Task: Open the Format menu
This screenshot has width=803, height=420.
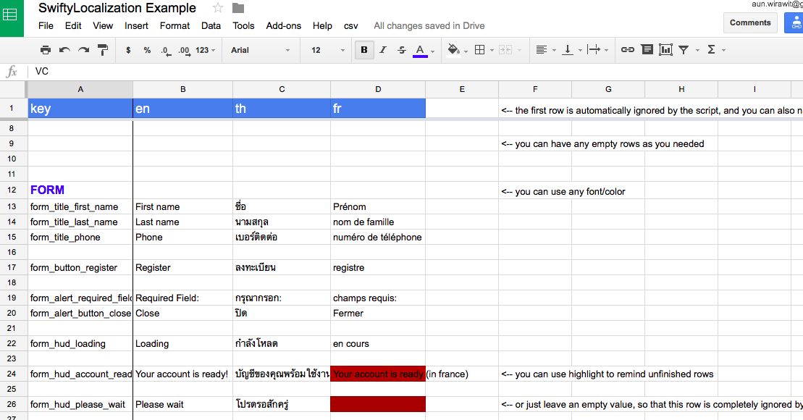Action: [175, 25]
